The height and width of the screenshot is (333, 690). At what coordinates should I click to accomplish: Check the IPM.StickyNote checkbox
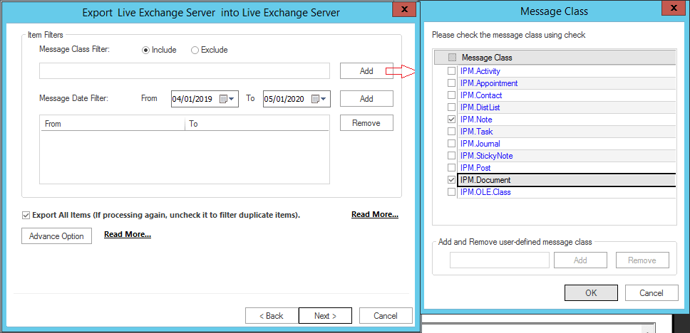pos(451,156)
